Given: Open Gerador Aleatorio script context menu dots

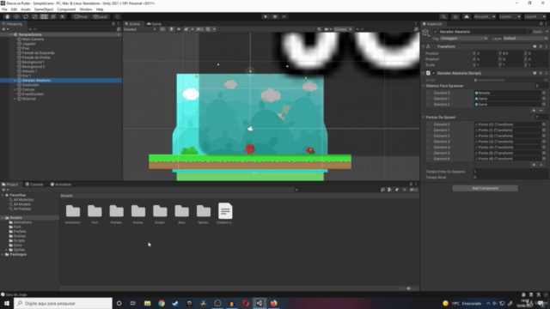Looking at the screenshot, I should pos(547,73).
